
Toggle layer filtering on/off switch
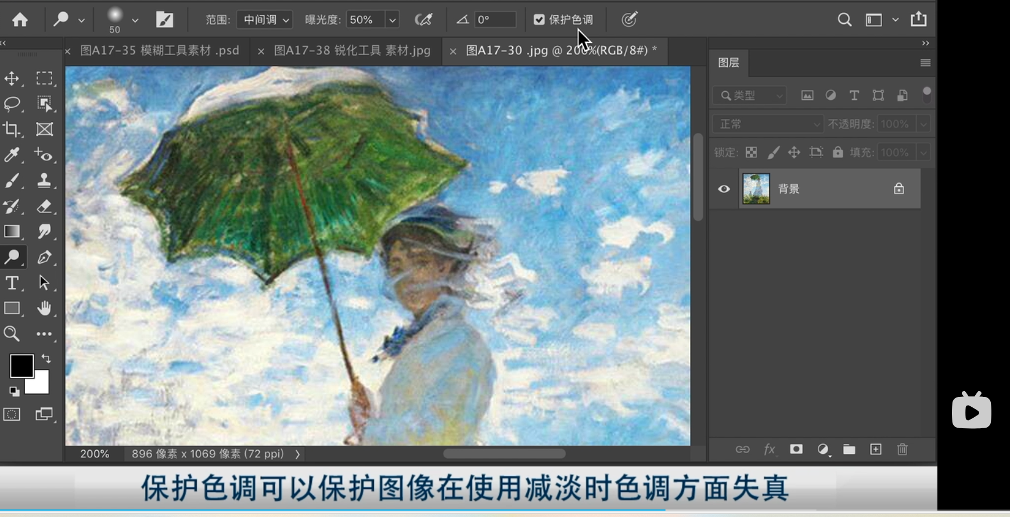pyautogui.click(x=927, y=95)
